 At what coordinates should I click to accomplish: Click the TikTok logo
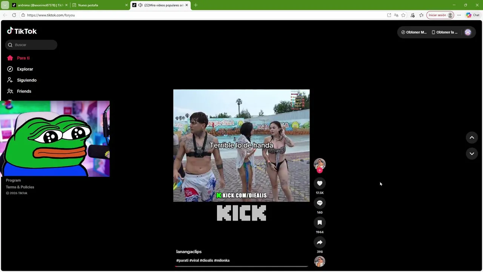point(22,31)
